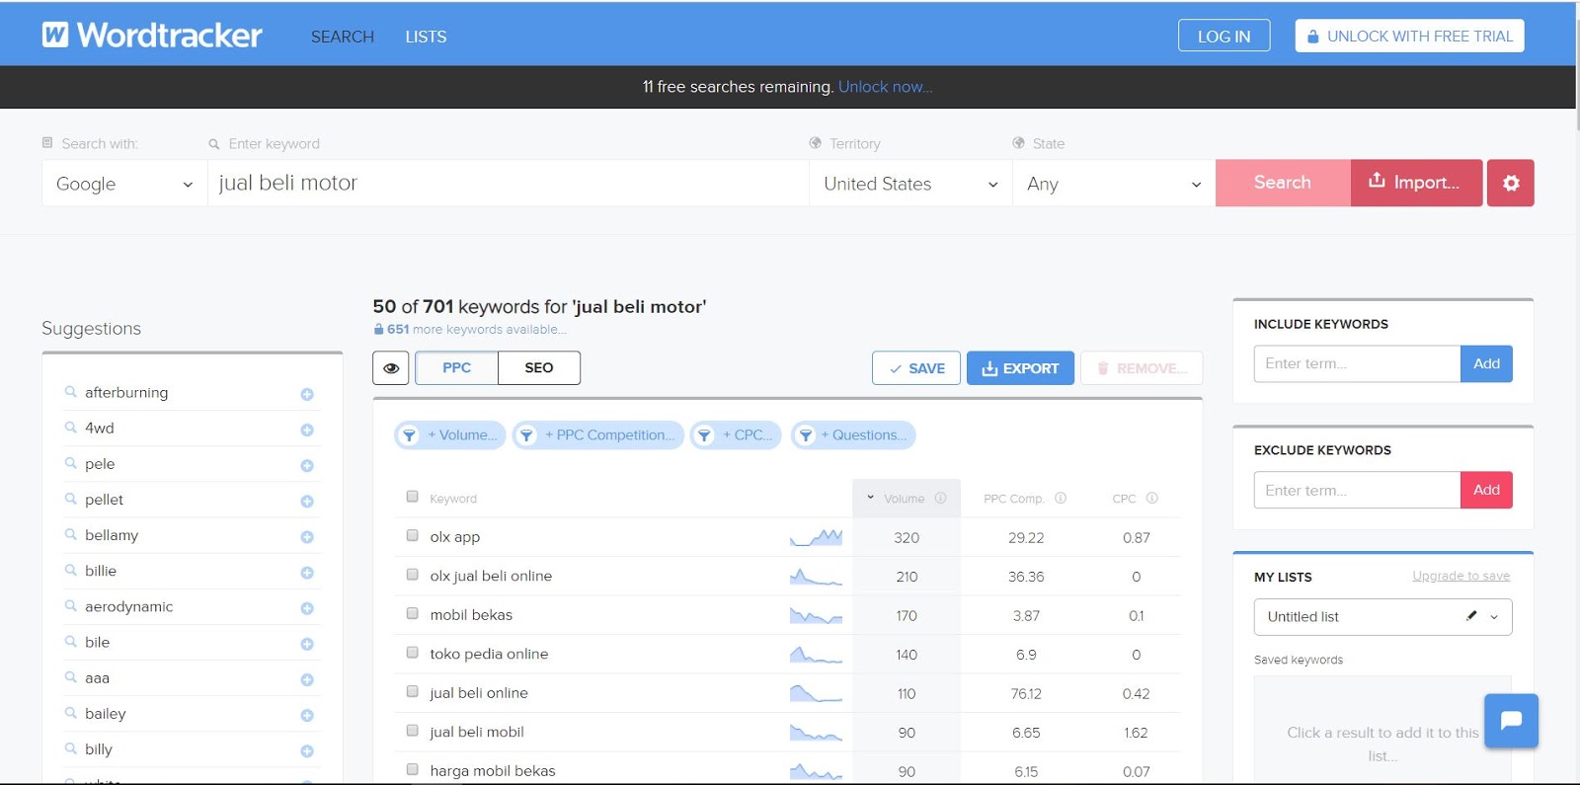Click the pink Search button
This screenshot has height=785, width=1580.
click(1283, 183)
